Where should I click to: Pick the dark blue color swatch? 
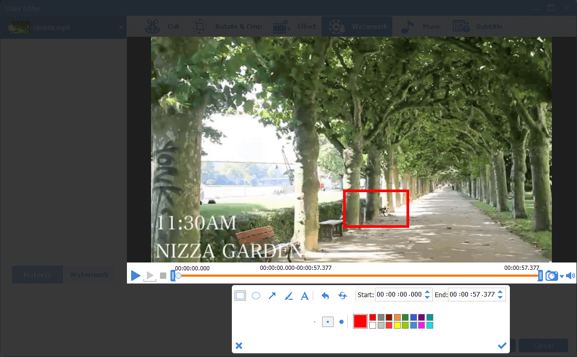click(414, 317)
